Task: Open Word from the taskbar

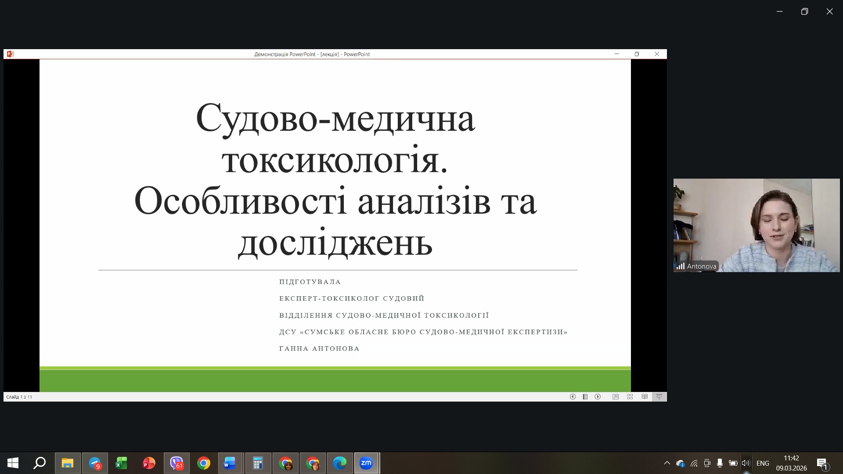Action: point(230,463)
